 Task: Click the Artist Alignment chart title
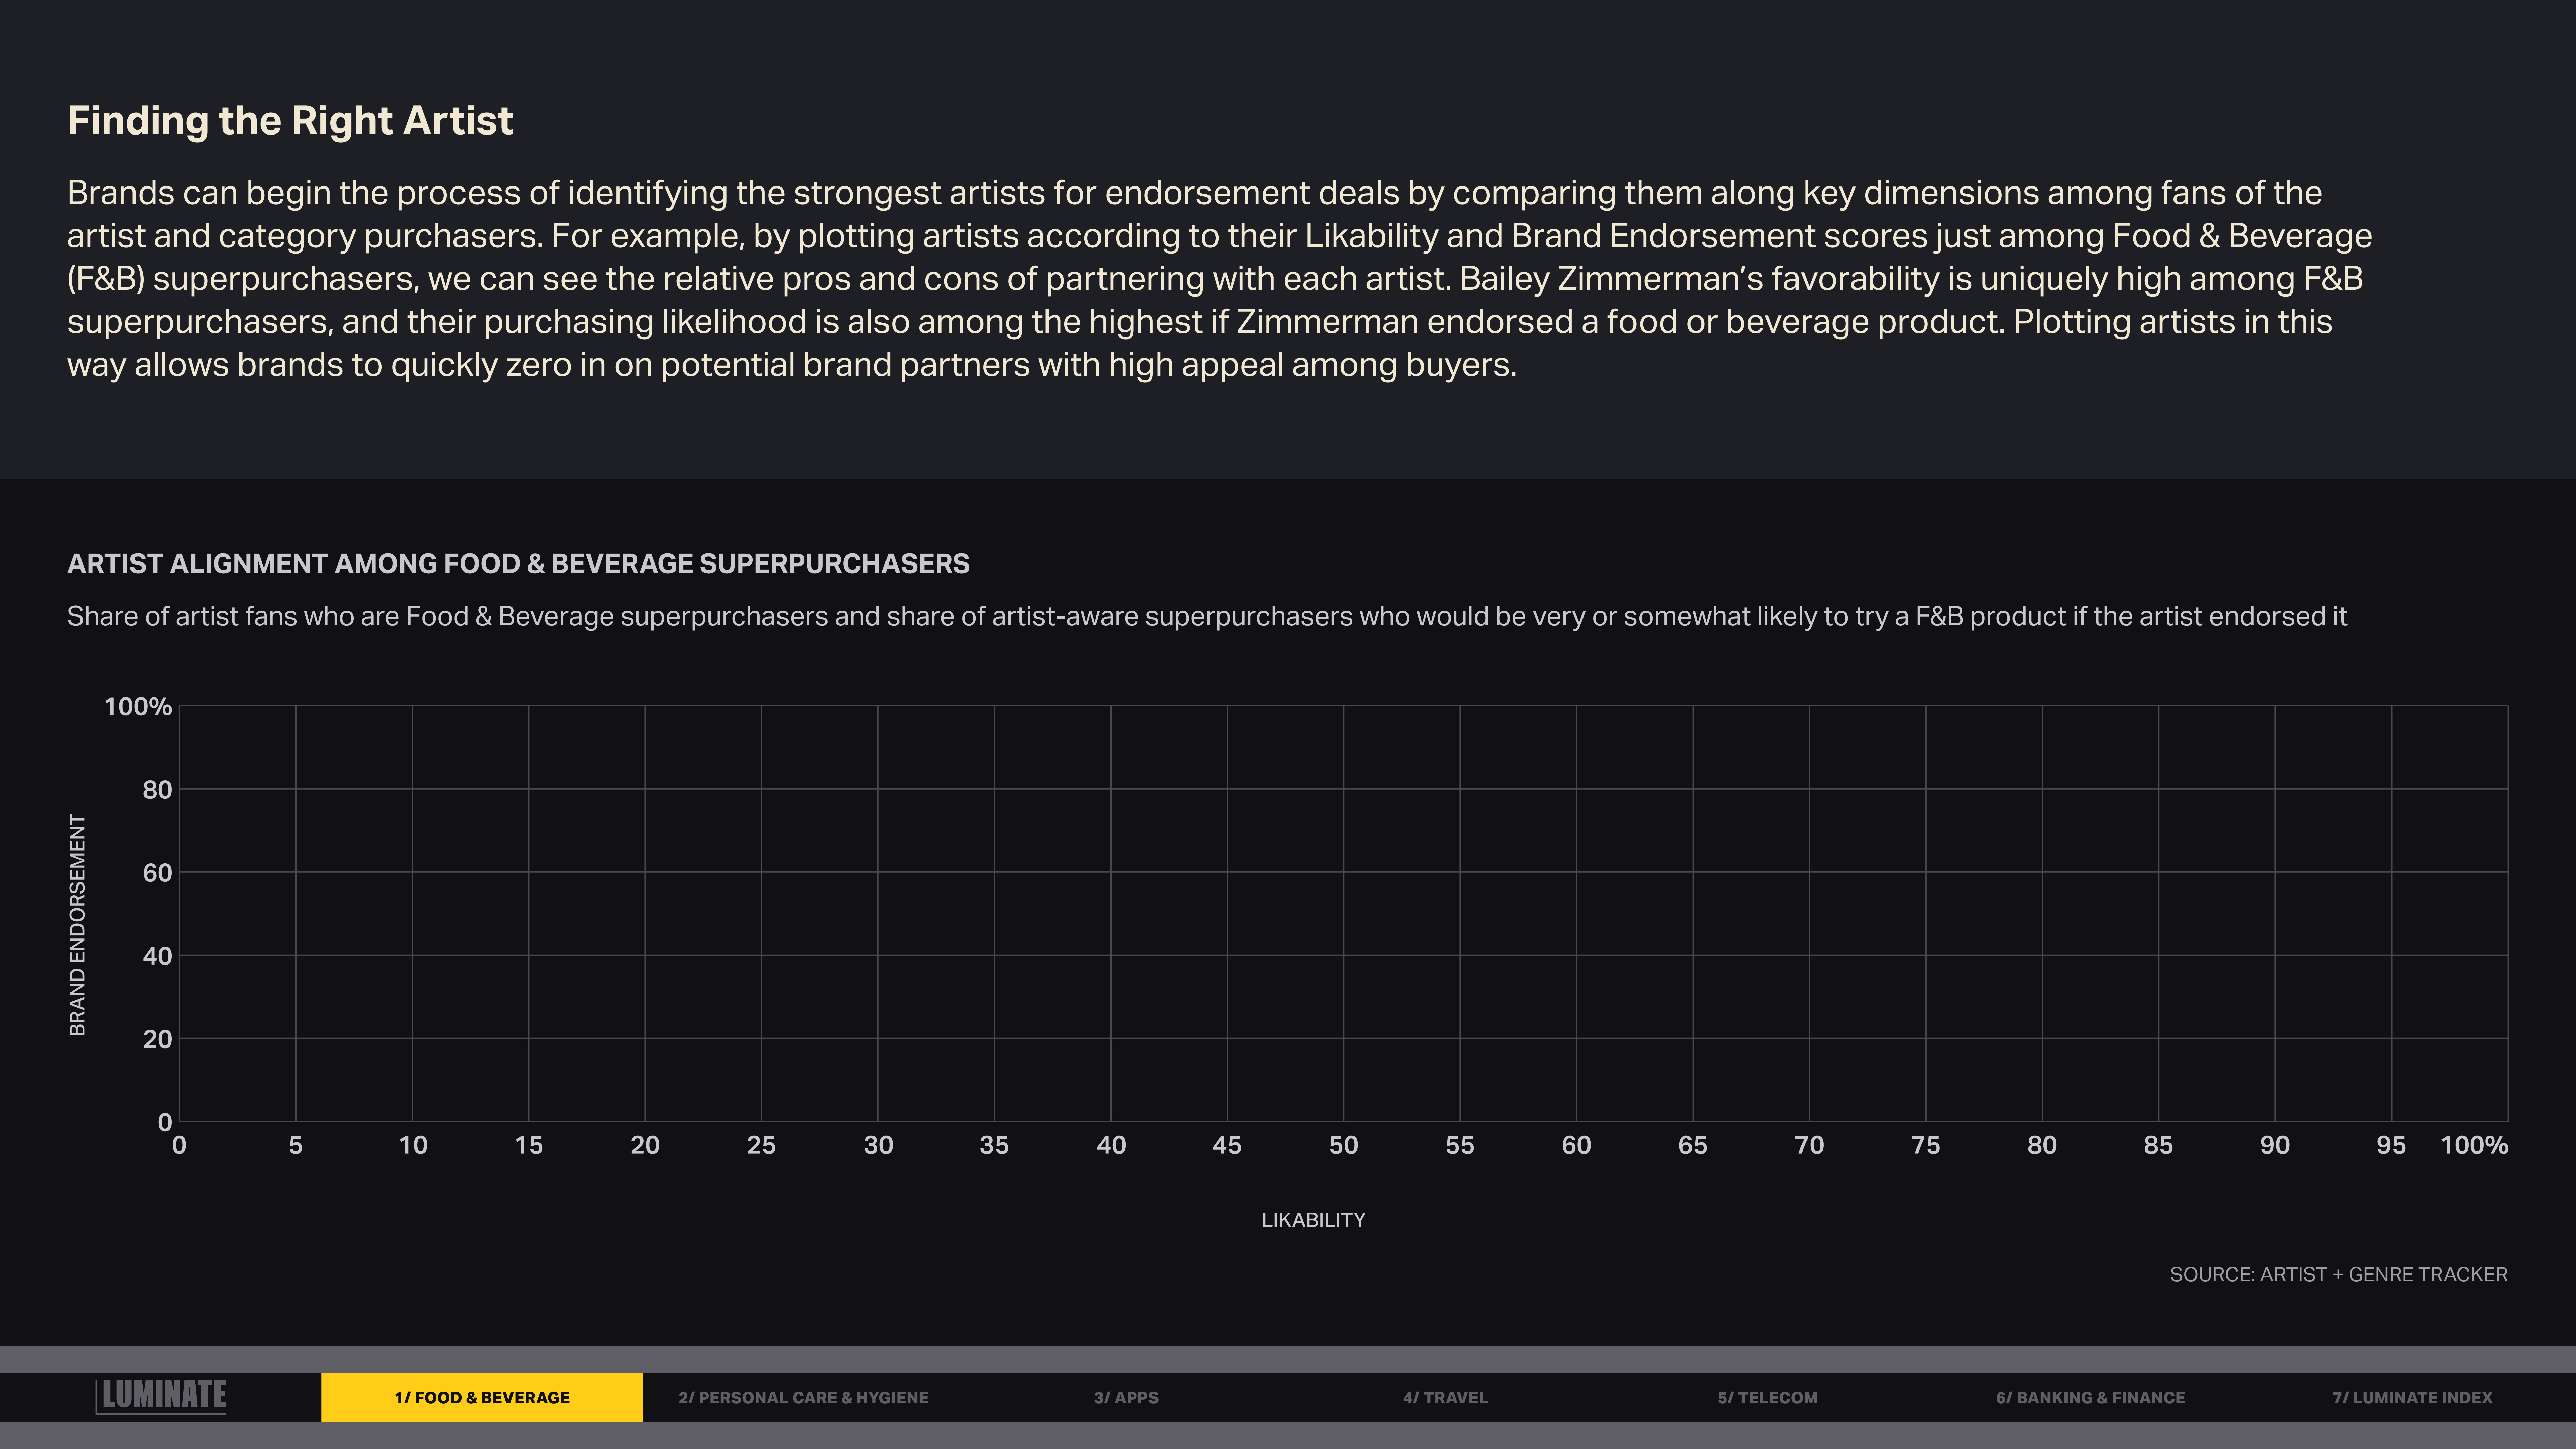[x=518, y=564]
